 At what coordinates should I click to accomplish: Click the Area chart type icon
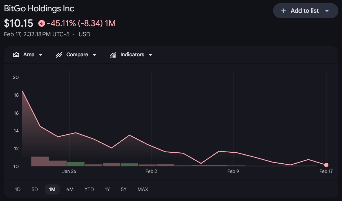pyautogui.click(x=16, y=55)
